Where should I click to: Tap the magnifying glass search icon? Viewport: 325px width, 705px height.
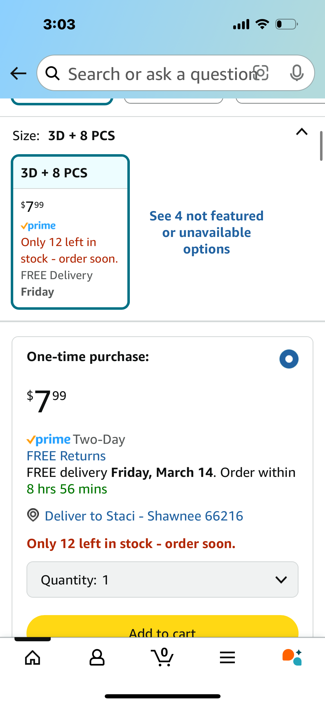tap(52, 73)
